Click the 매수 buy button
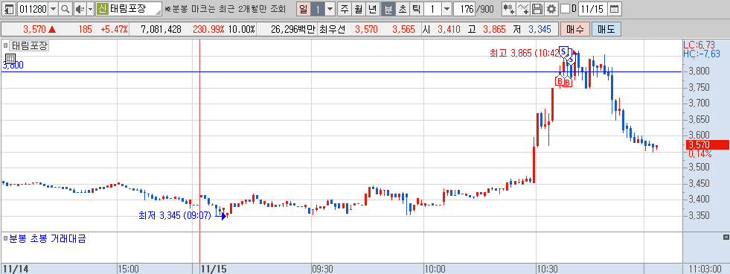The height and width of the screenshot is (274, 730). [575, 29]
